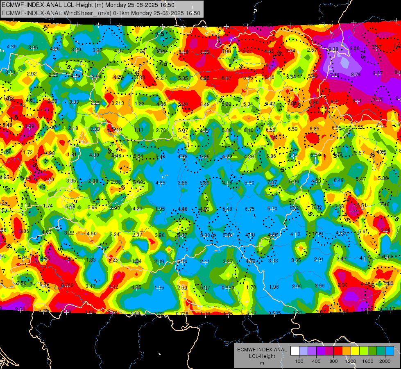This screenshot has height=369, width=401.
Task: Click the 'LCL-Height' legend label
Action: [x=262, y=356]
